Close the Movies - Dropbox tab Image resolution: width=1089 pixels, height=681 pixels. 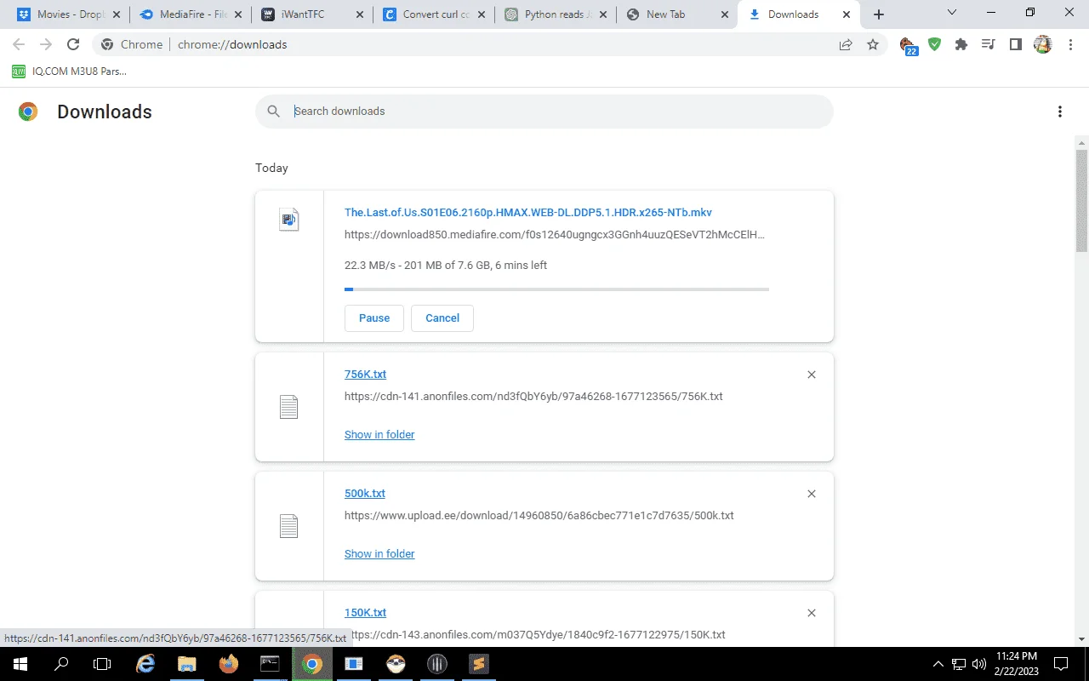[117, 14]
